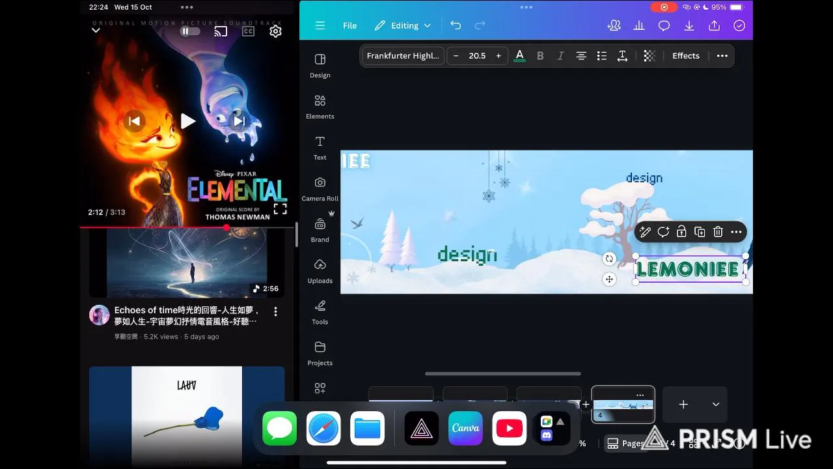
Task: Click the 20.5 font size field
Action: click(x=477, y=56)
